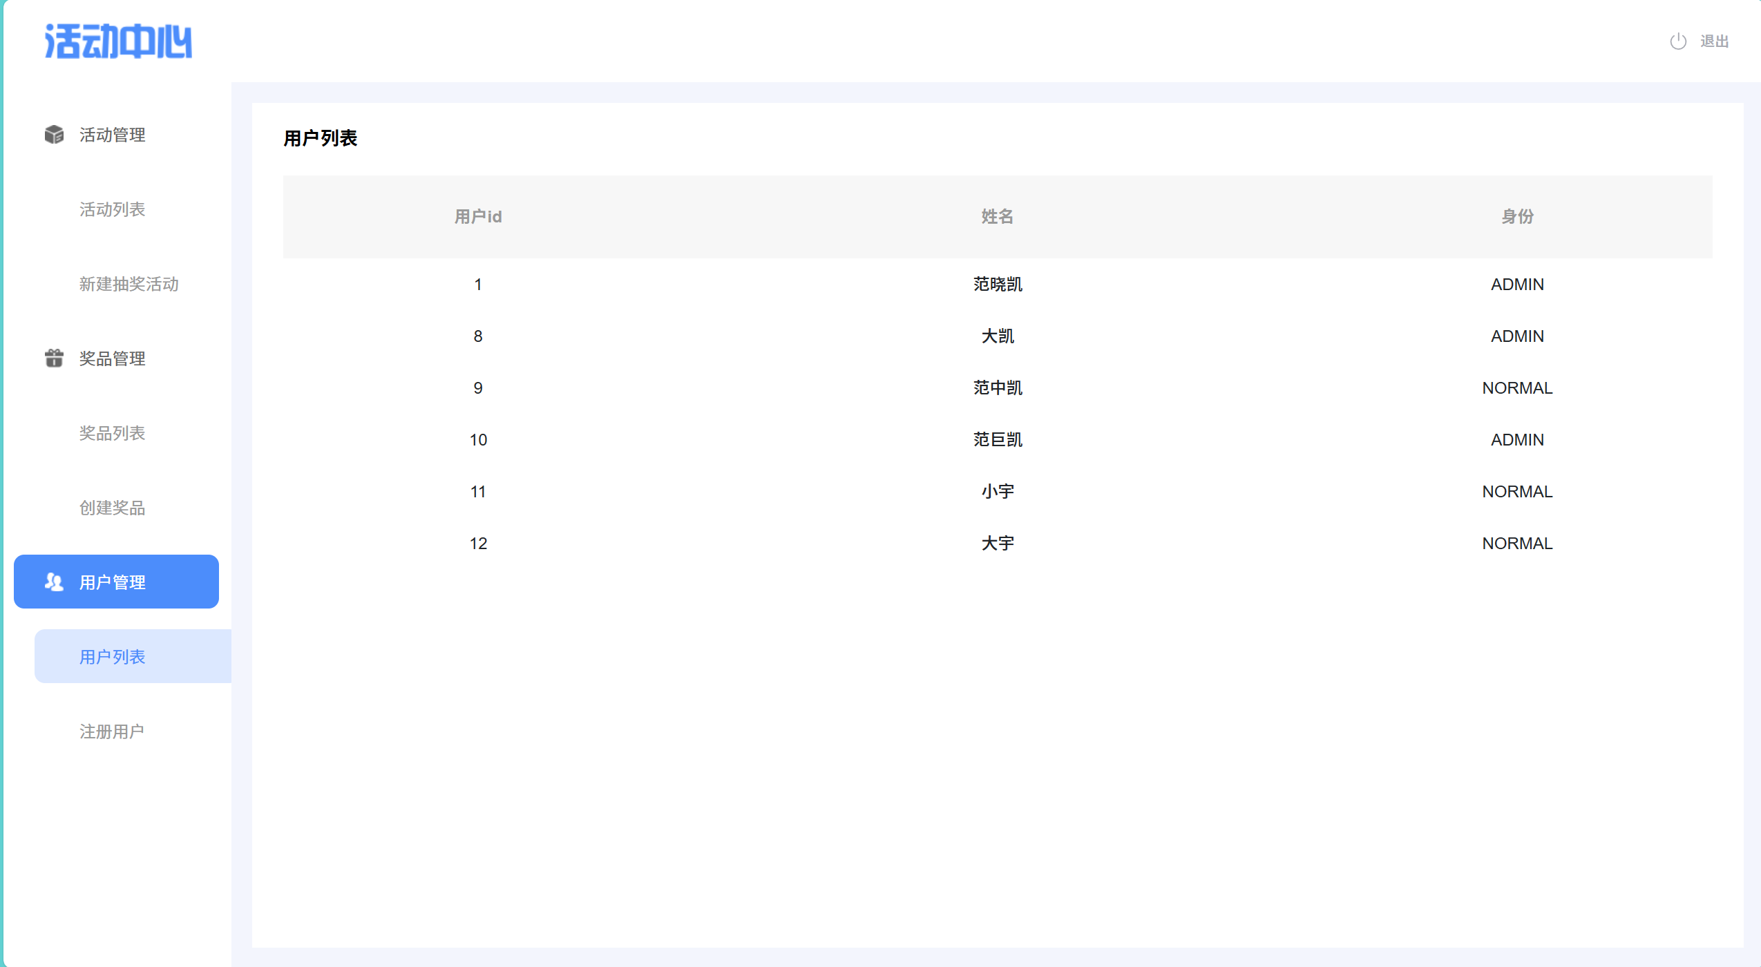Click the gift icon beside 奖品管理
The image size is (1761, 967).
(54, 358)
